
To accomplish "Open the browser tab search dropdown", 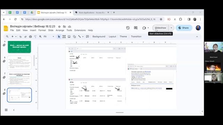I will [4, 12].
